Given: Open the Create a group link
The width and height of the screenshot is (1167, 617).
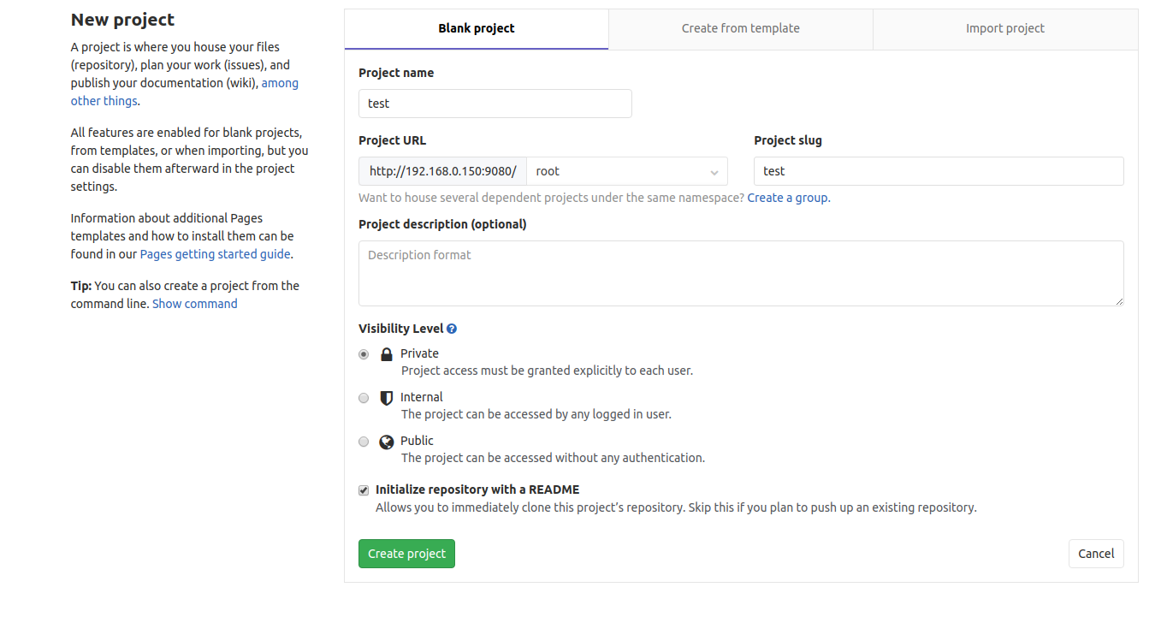Looking at the screenshot, I should pos(787,198).
